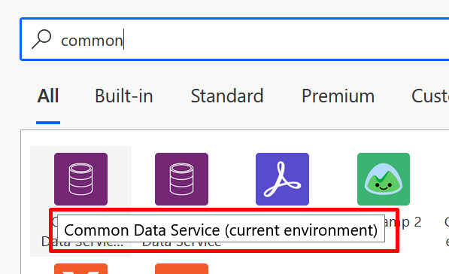This screenshot has width=449, height=274.
Task: Switch to the Built-in tab
Action: point(124,96)
